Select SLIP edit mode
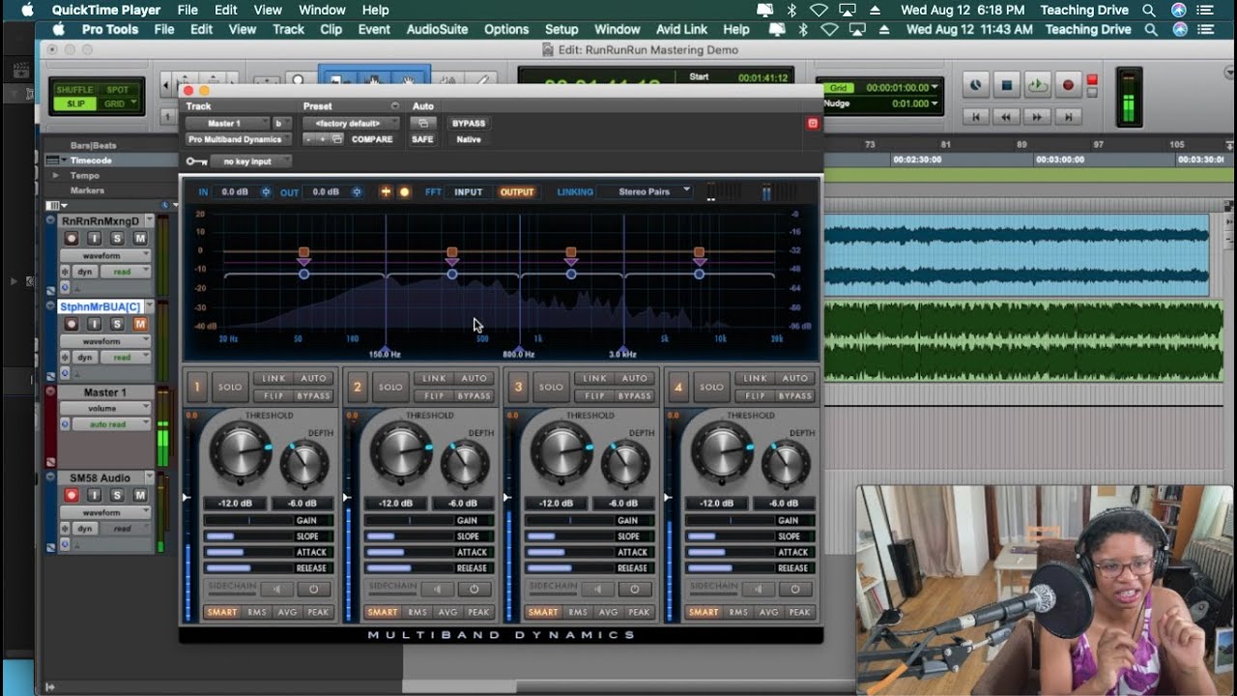Screen dimensions: 1237x696 click(75, 103)
